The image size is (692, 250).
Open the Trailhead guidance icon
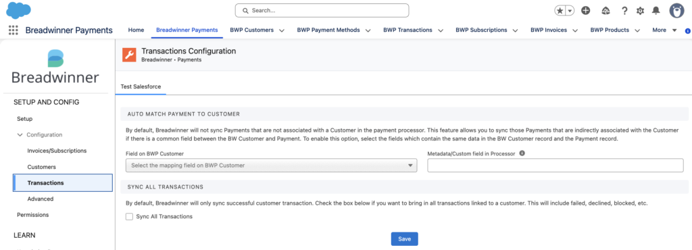[605, 11]
